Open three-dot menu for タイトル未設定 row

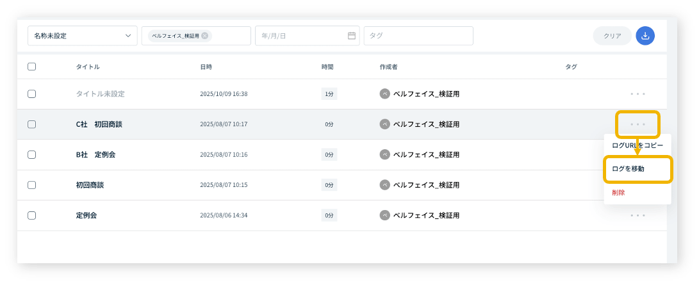tap(637, 94)
